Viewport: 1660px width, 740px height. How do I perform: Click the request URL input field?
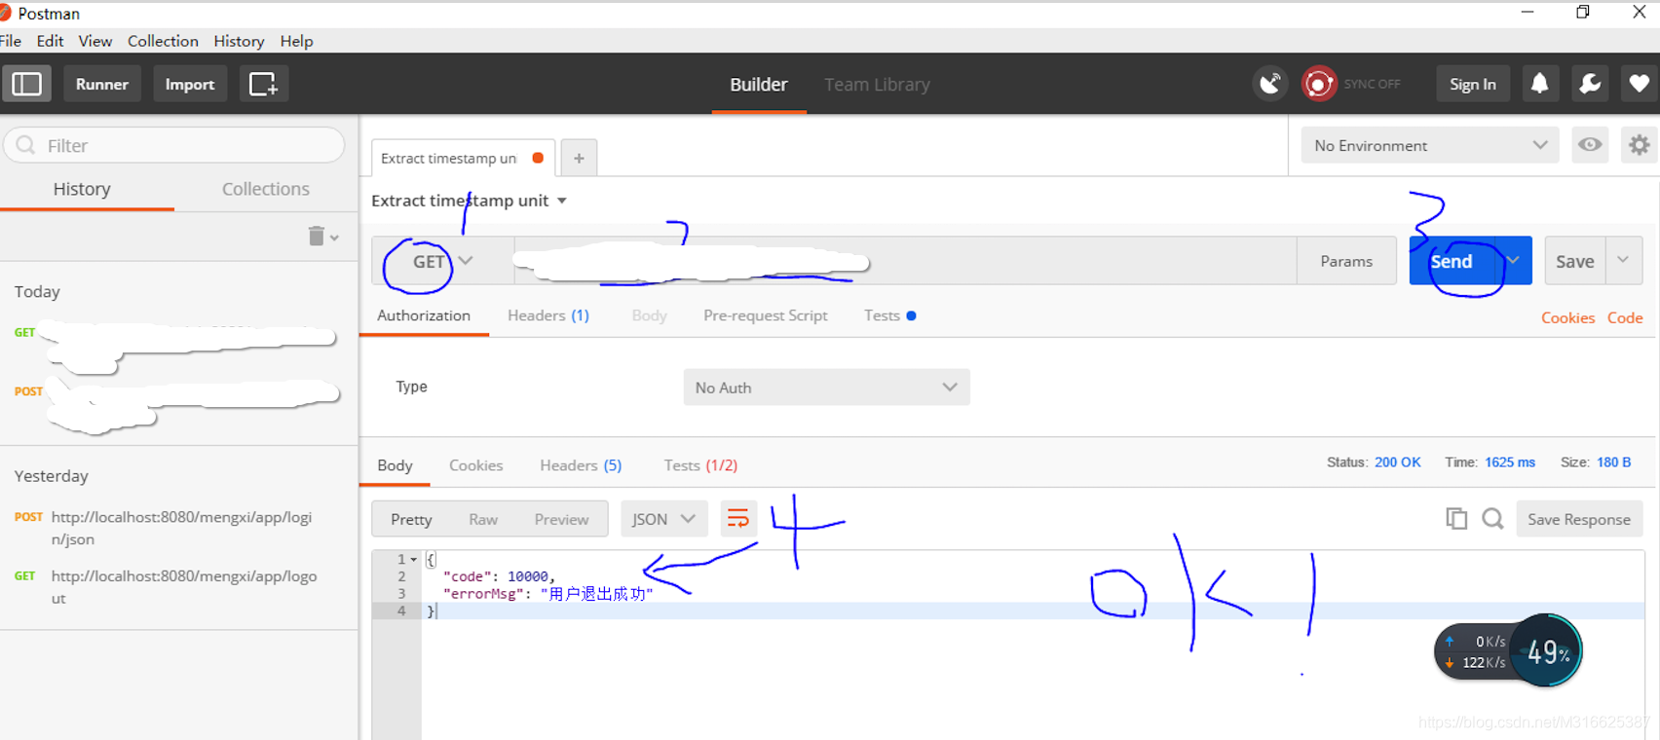point(905,261)
